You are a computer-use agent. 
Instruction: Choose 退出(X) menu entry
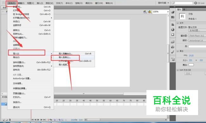tap(30, 107)
